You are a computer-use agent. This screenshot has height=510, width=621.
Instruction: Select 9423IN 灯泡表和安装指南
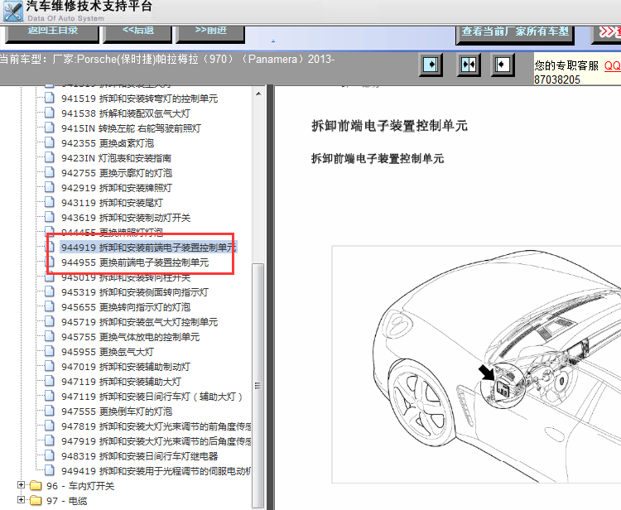(x=116, y=158)
